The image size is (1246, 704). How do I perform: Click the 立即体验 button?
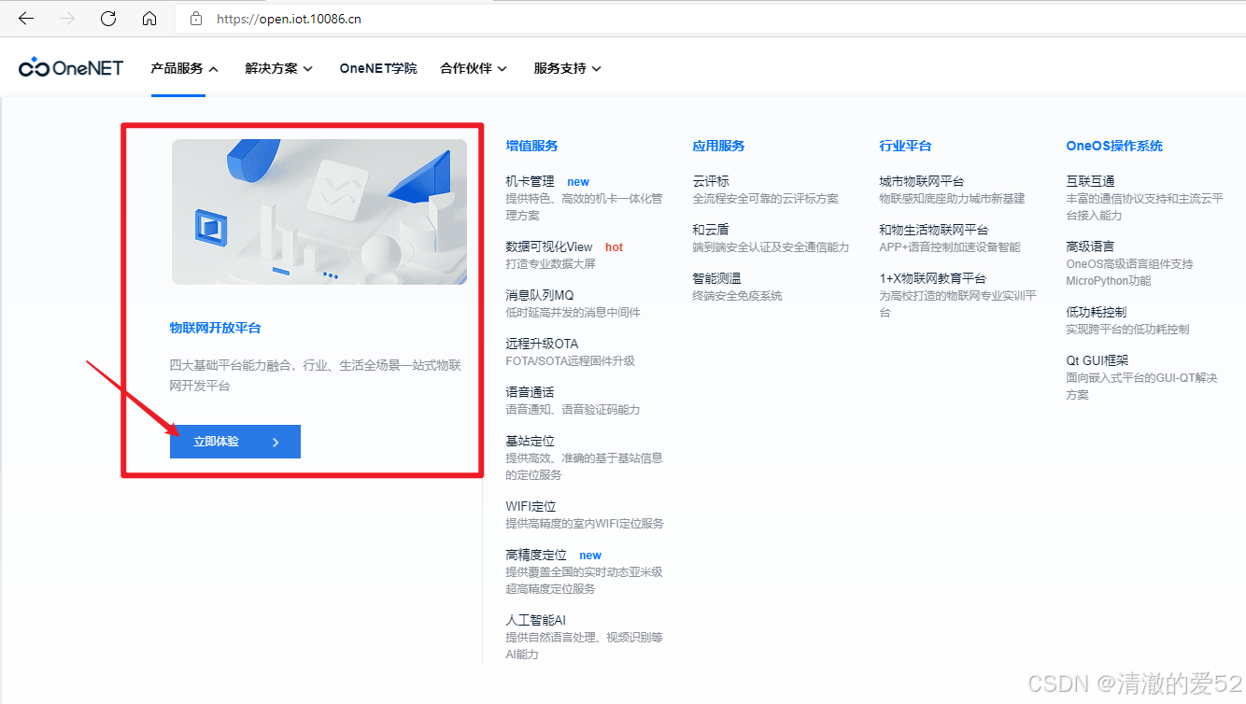(235, 442)
